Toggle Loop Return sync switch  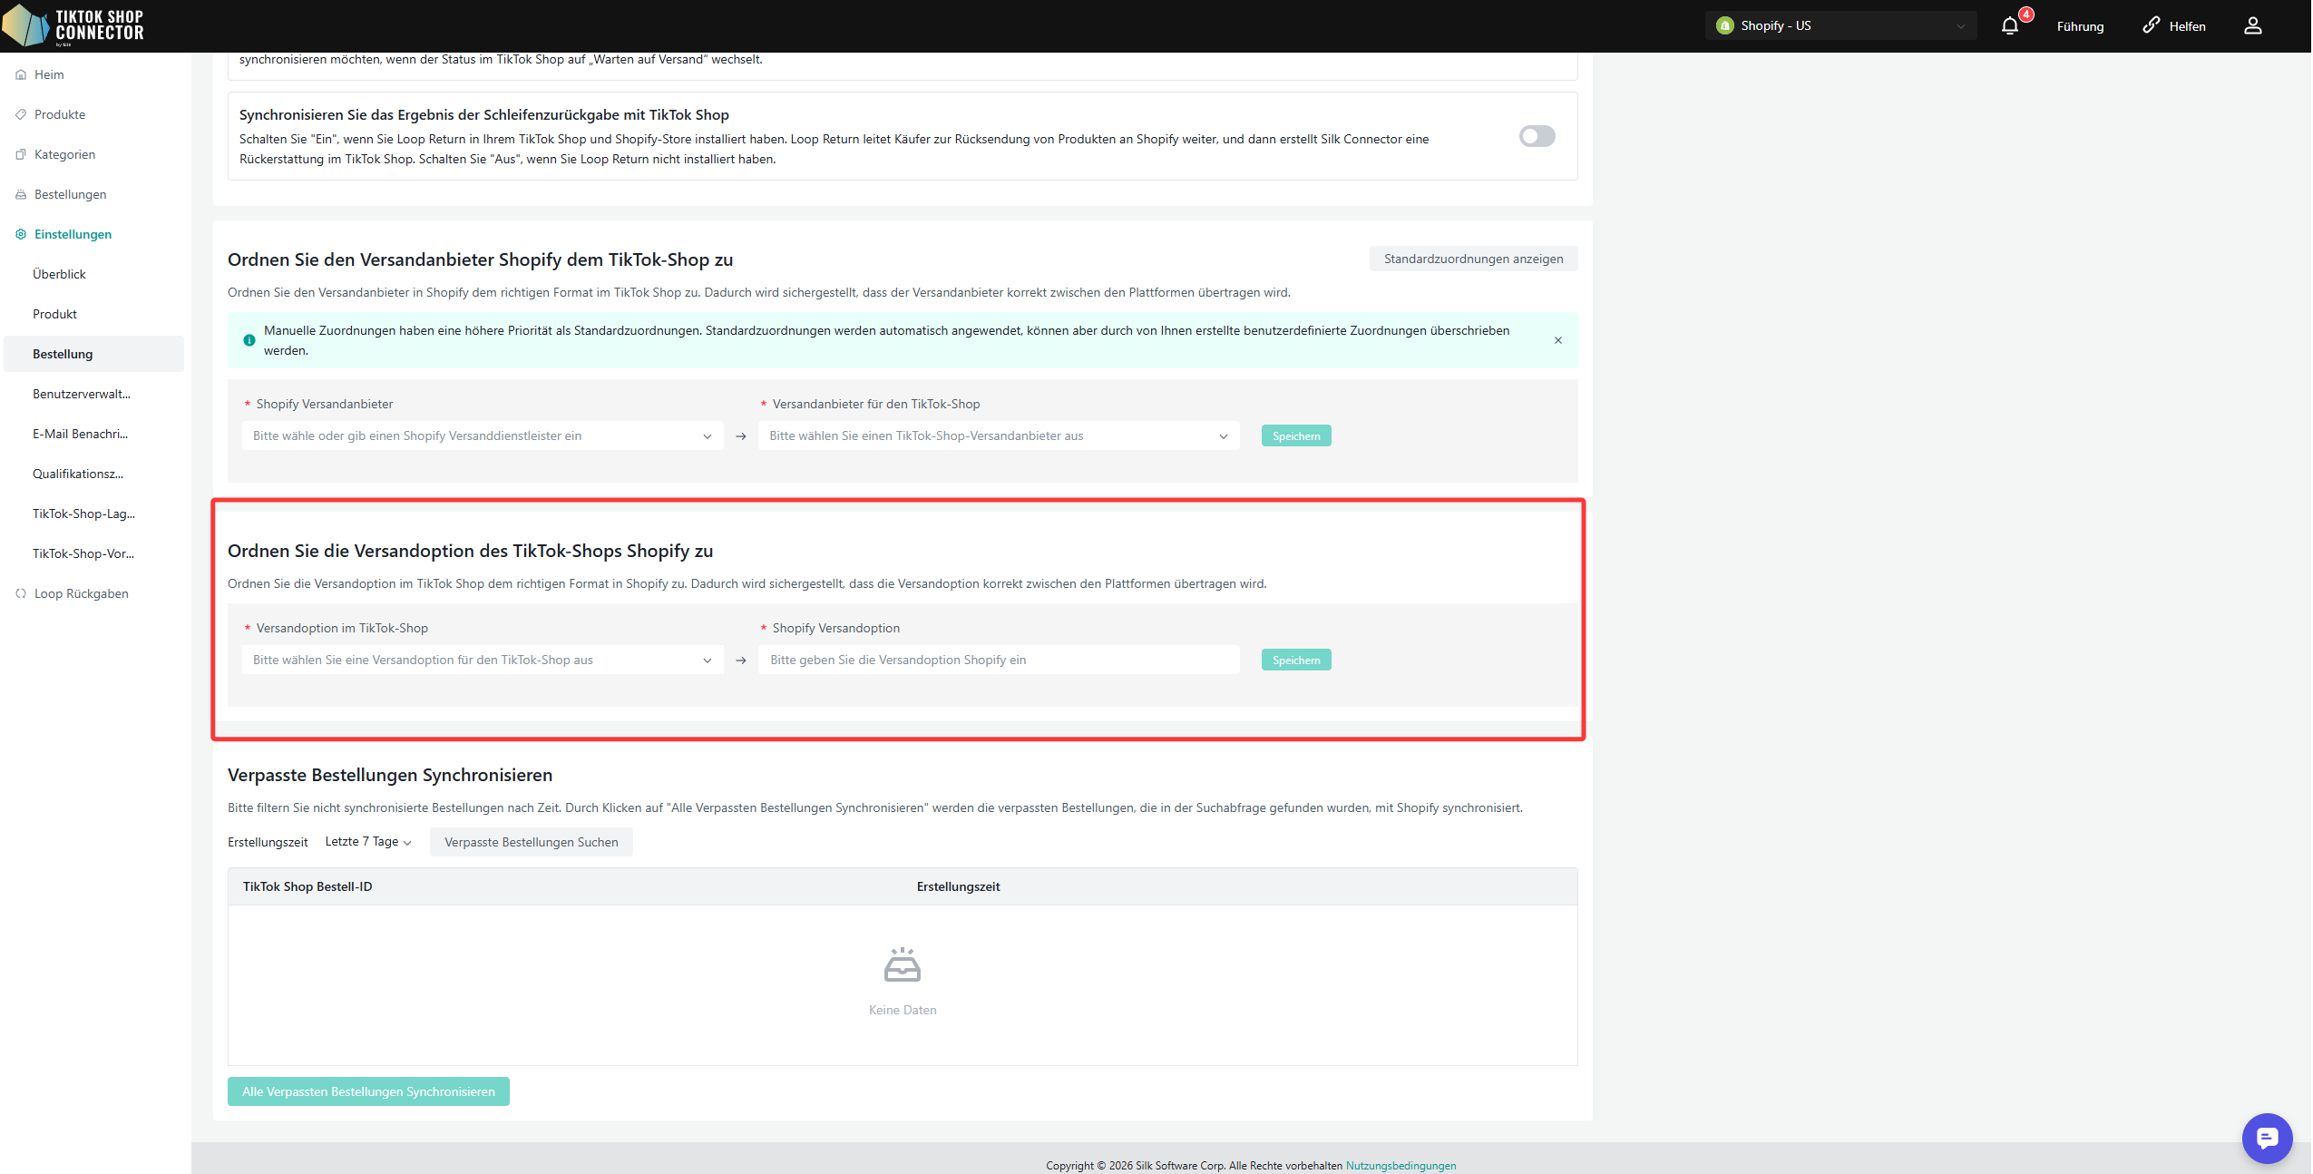pos(1537,136)
